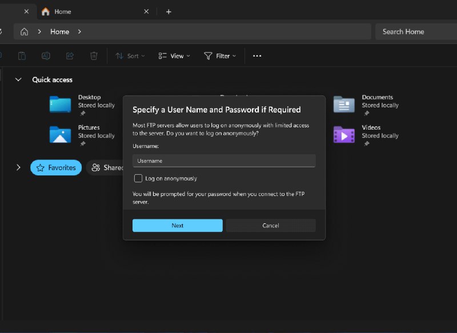Collapse the Quick access section
457x333 pixels.
point(18,79)
